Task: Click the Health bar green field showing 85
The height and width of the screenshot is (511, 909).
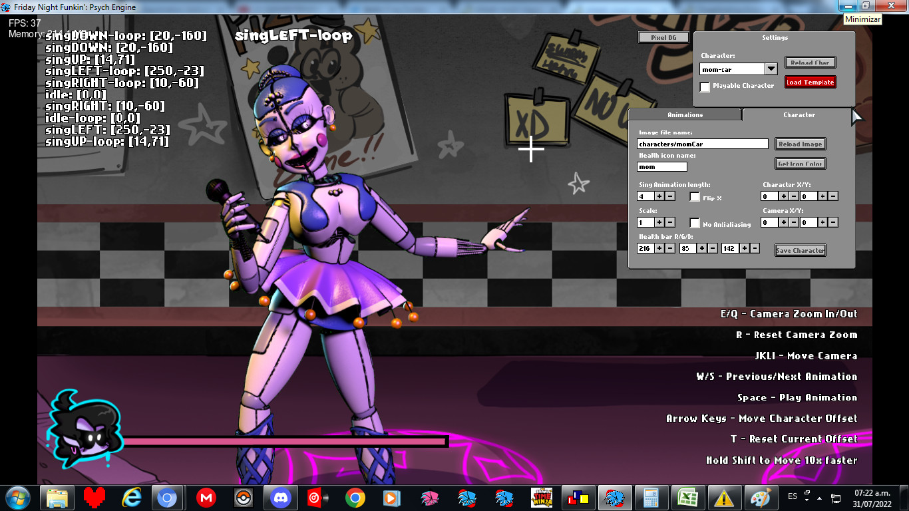Action: (688, 248)
